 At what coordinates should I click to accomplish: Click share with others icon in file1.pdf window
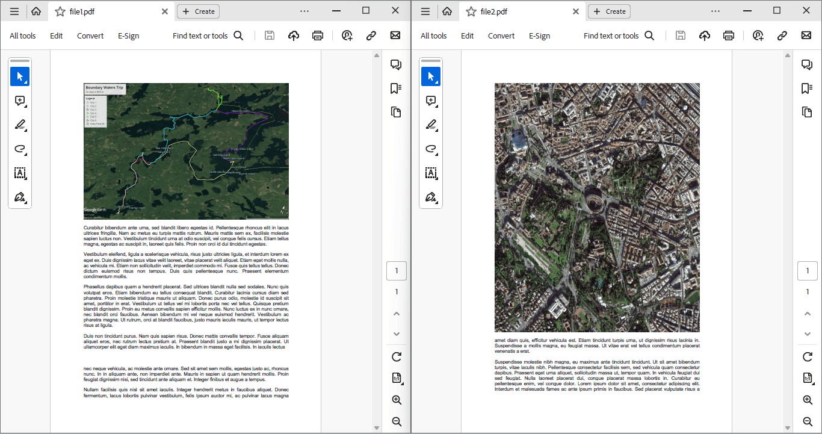pos(347,36)
